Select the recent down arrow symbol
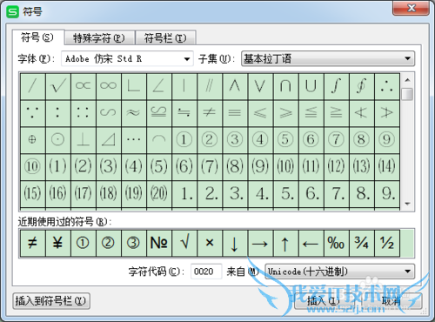Image resolution: width=435 pixels, height=322 pixels. pos(235,243)
